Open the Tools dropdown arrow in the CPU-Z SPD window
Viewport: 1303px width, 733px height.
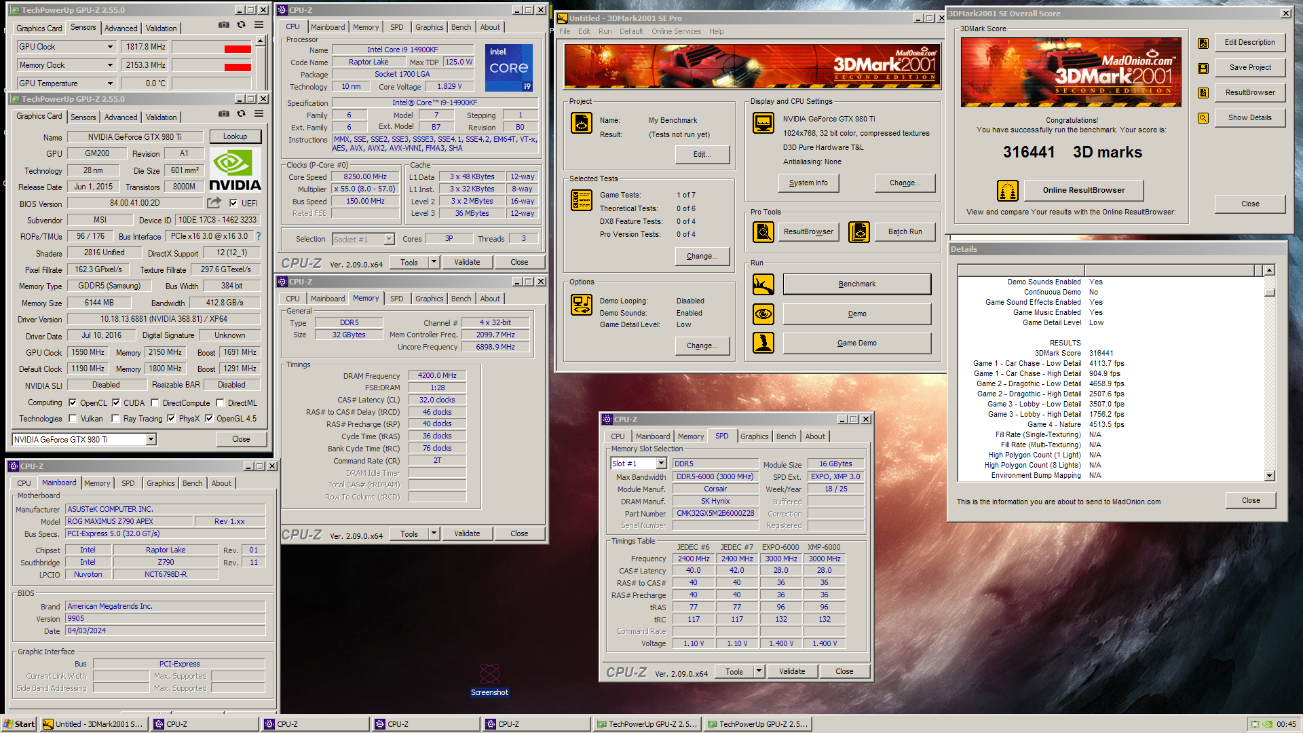pyautogui.click(x=759, y=671)
